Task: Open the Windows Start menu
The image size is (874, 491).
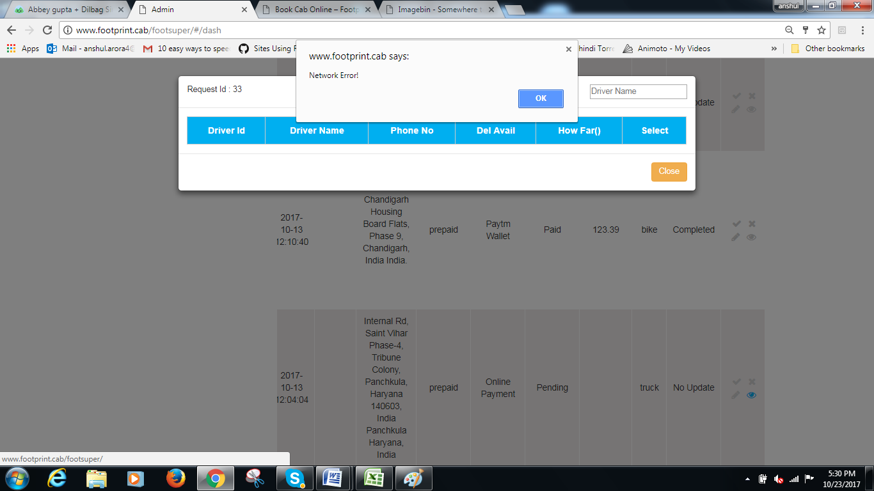Action: pos(16,478)
